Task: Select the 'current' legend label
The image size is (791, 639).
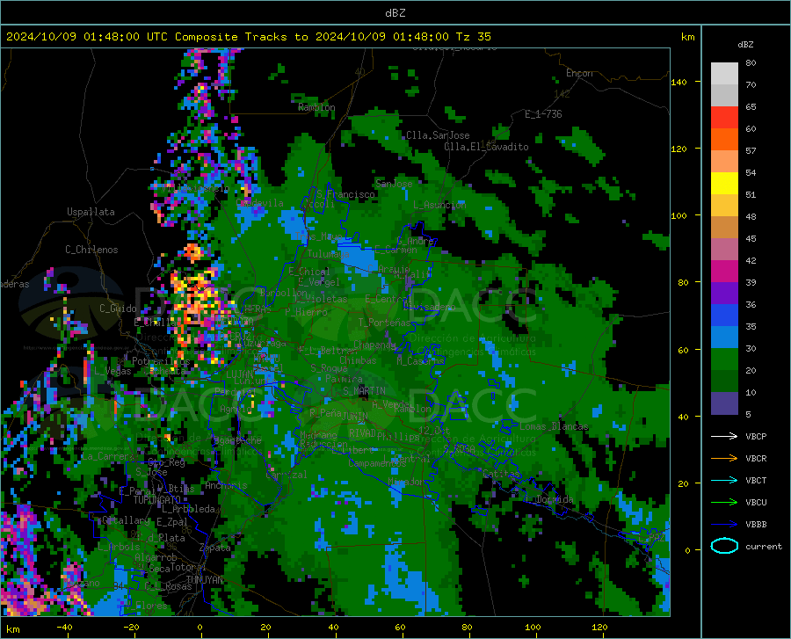Action: coord(764,546)
